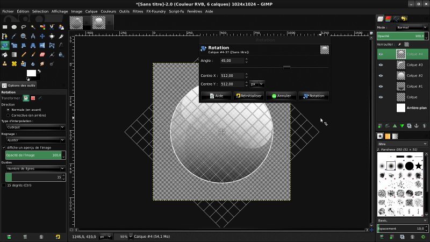
Task: Select the Clone stamp tool
Action: point(5,63)
